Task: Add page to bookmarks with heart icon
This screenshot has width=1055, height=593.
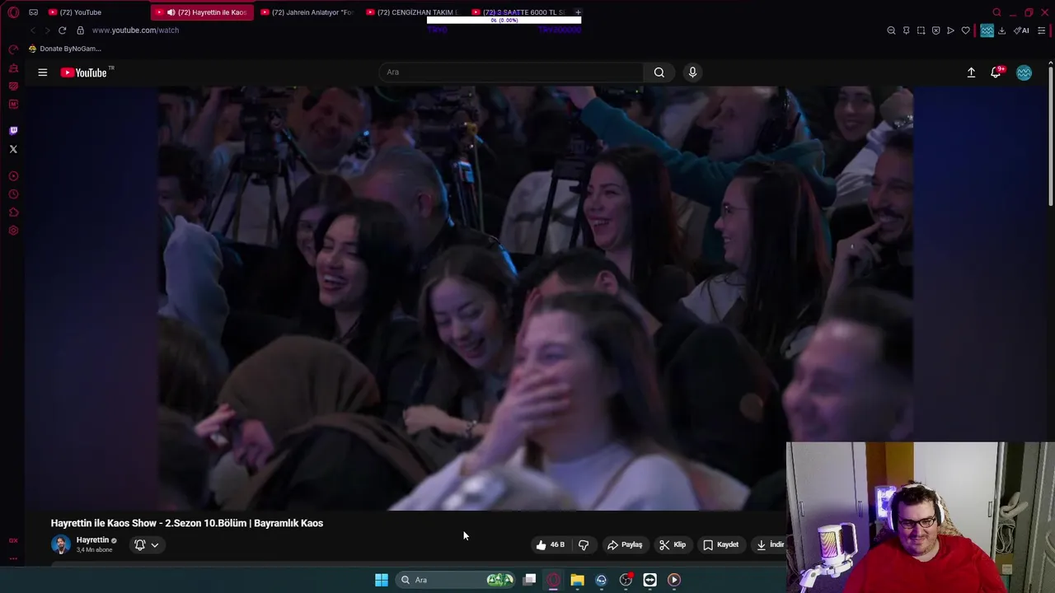Action: tap(965, 30)
